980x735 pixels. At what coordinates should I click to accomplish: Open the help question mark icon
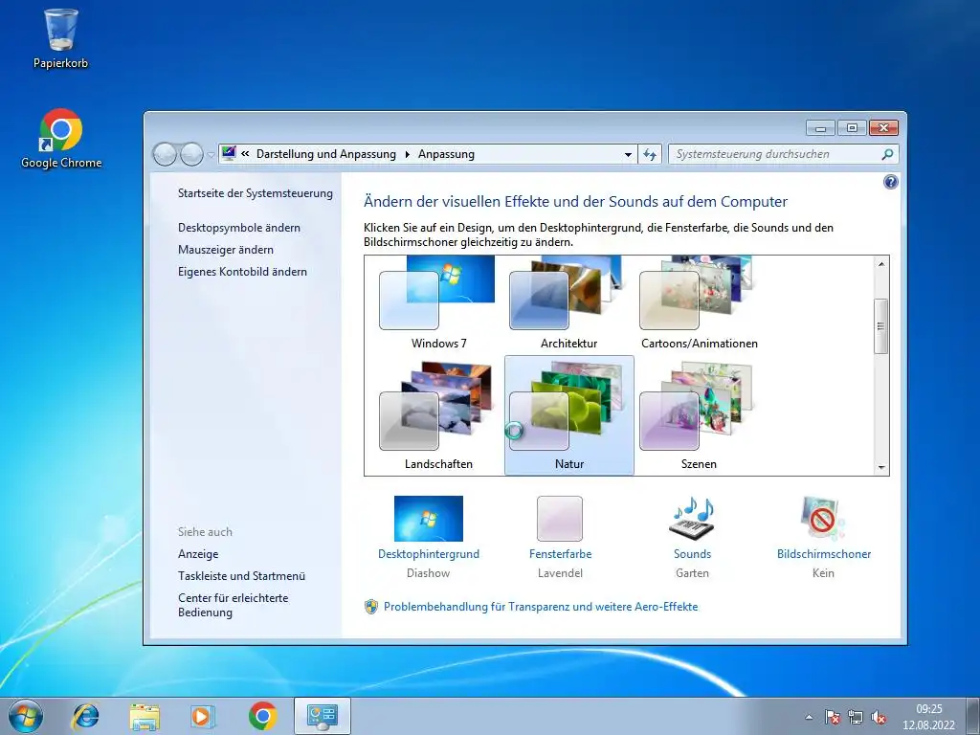pyautogui.click(x=891, y=182)
